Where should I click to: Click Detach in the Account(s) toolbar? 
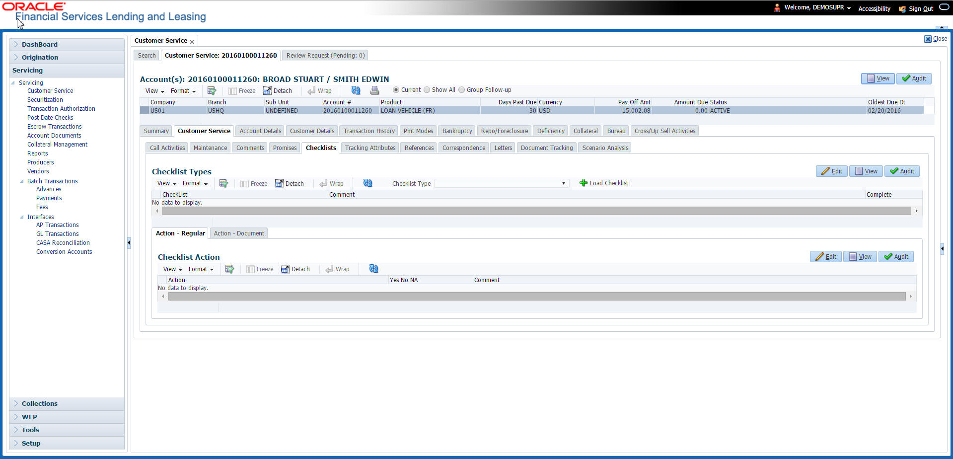pos(278,91)
